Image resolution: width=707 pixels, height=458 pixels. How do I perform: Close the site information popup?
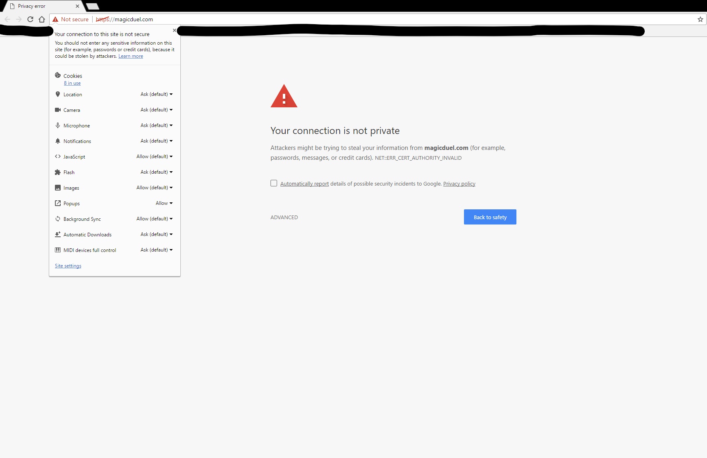(175, 30)
